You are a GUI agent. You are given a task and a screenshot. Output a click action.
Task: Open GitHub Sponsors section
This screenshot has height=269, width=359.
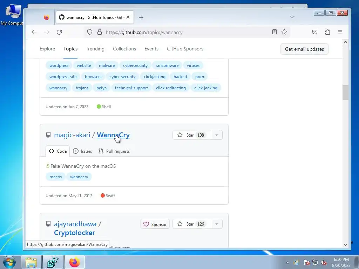(x=185, y=49)
